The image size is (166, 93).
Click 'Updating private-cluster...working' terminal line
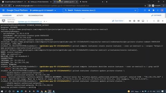tap(18, 87)
